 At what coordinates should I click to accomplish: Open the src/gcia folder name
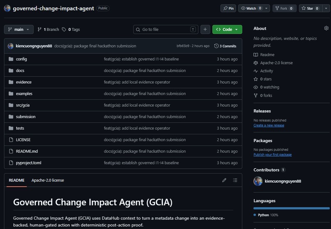[23, 105]
